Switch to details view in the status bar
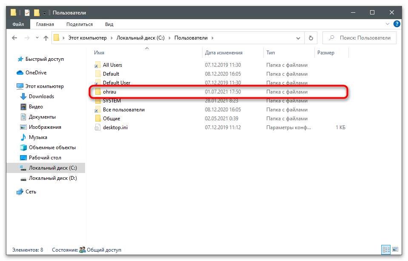 [x=386, y=250]
